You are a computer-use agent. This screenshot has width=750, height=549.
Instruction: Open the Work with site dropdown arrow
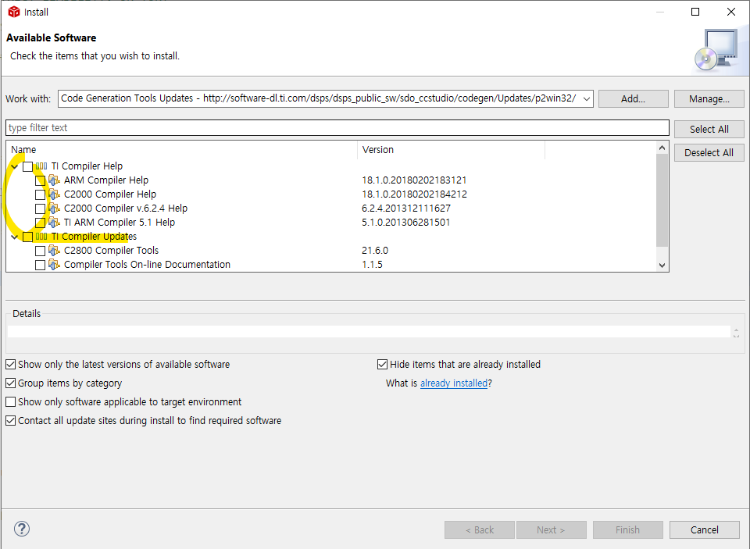click(x=587, y=99)
